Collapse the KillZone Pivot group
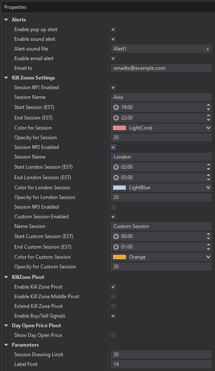The width and height of the screenshot is (215, 371). (6, 277)
